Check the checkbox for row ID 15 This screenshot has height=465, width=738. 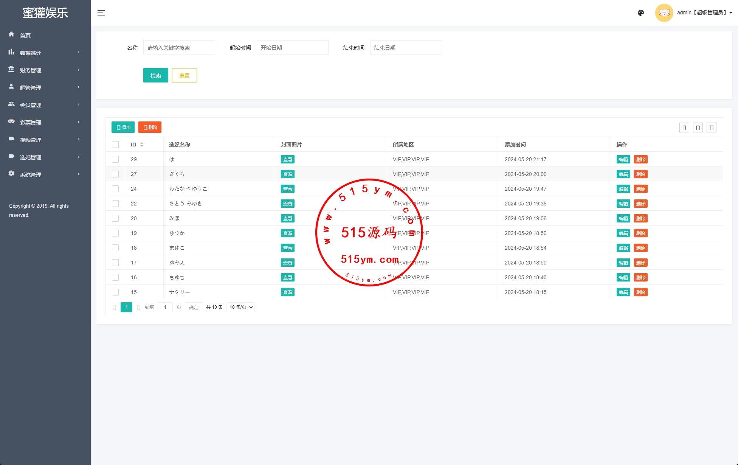(x=115, y=292)
